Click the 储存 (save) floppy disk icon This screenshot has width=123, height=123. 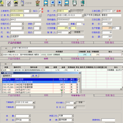(x=75, y=3)
